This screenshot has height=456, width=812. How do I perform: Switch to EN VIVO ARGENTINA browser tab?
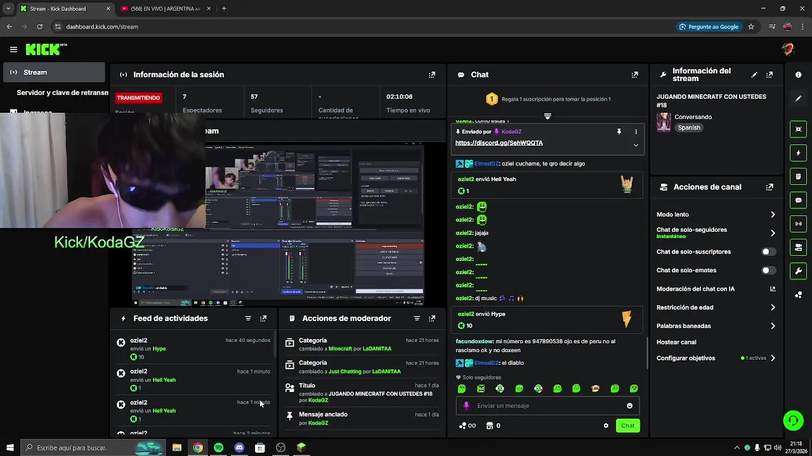click(164, 9)
